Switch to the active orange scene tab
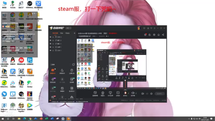 point(55,33)
